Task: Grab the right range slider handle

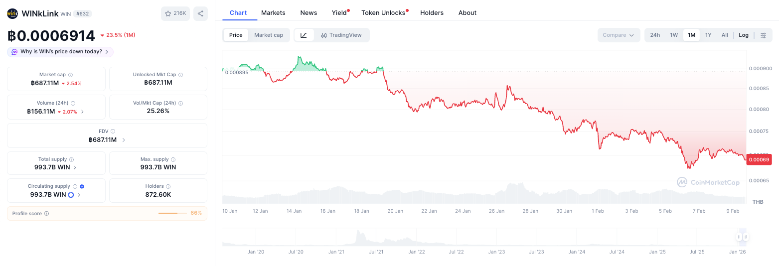Action: 746,237
